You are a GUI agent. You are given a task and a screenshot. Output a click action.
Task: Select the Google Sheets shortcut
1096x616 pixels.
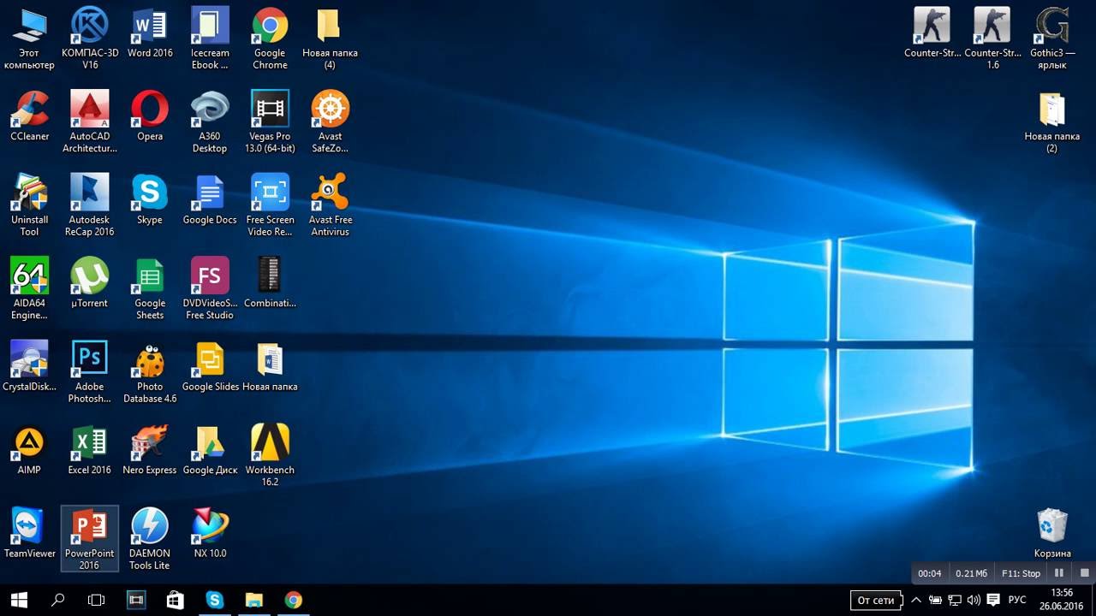150,288
